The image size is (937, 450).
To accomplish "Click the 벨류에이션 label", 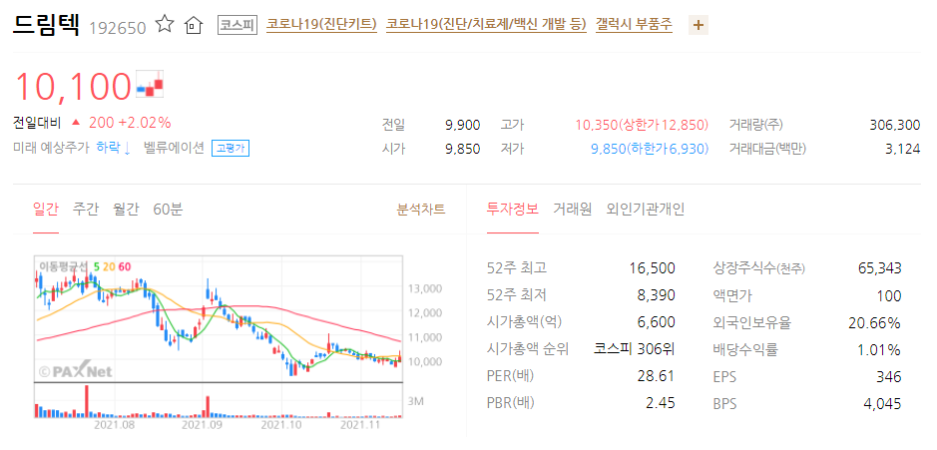I will 174,148.
